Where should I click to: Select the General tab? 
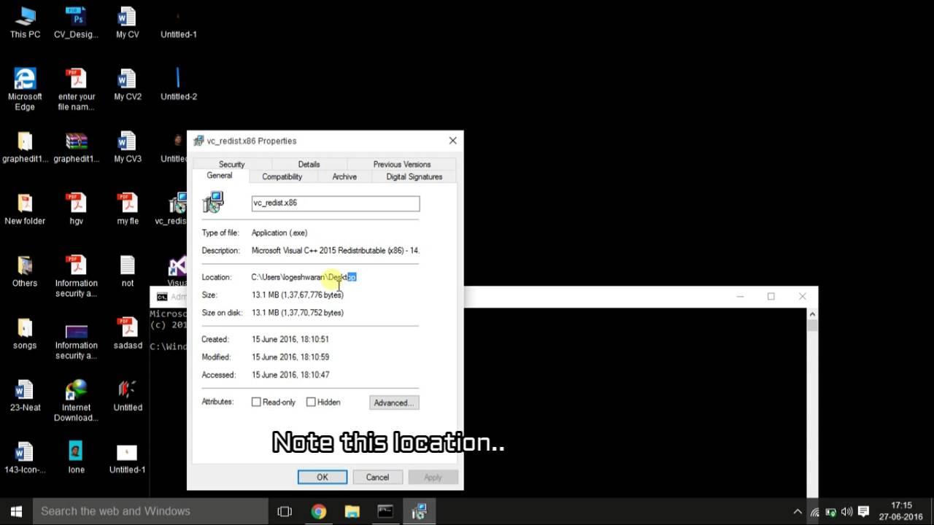click(220, 176)
